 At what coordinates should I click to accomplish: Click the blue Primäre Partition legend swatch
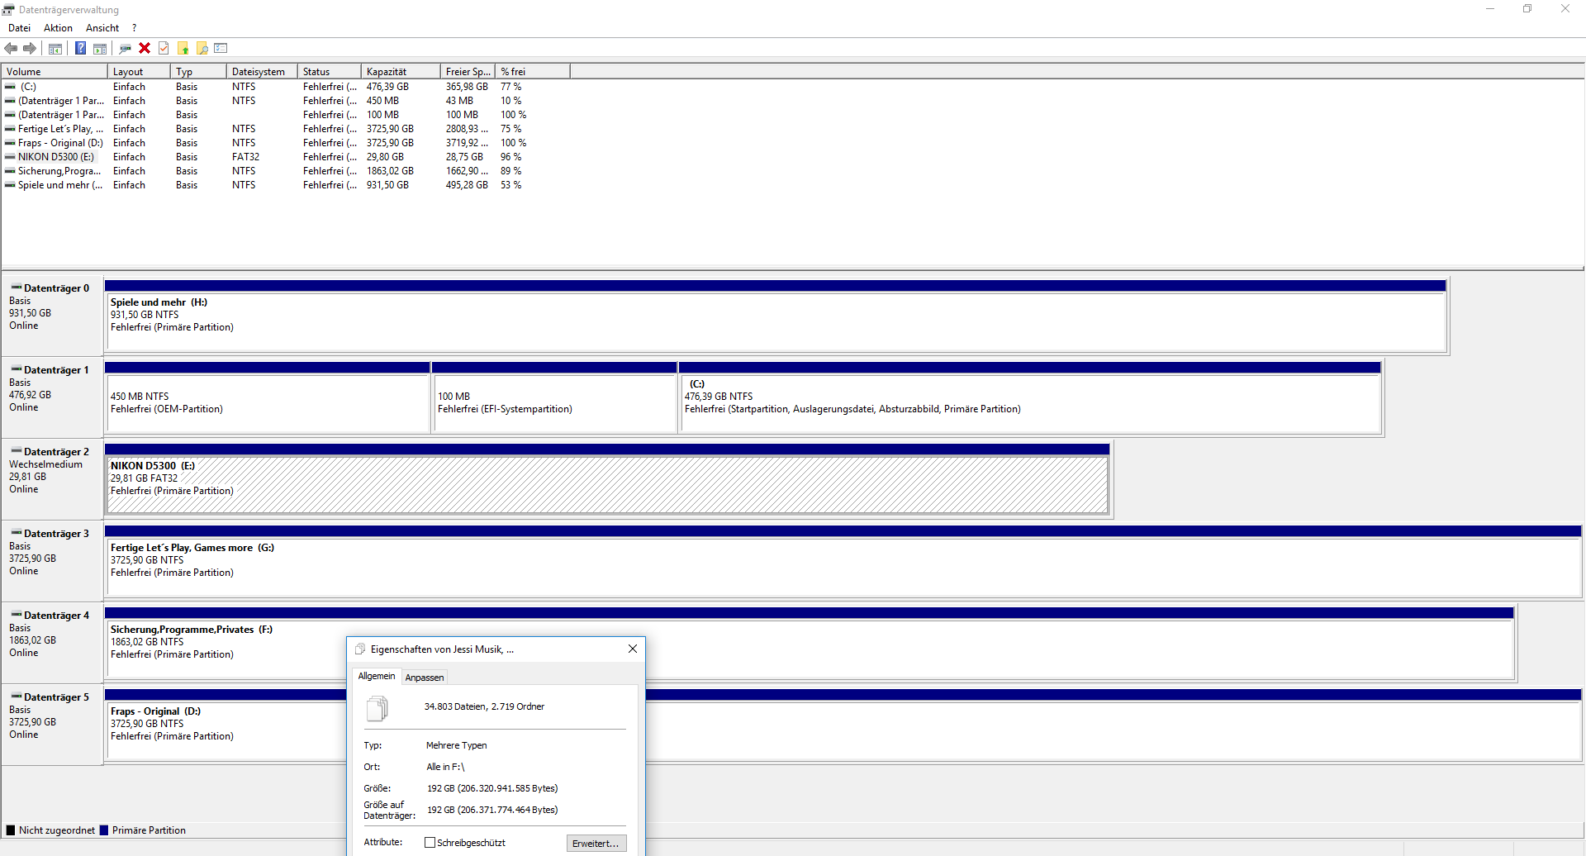coord(104,830)
